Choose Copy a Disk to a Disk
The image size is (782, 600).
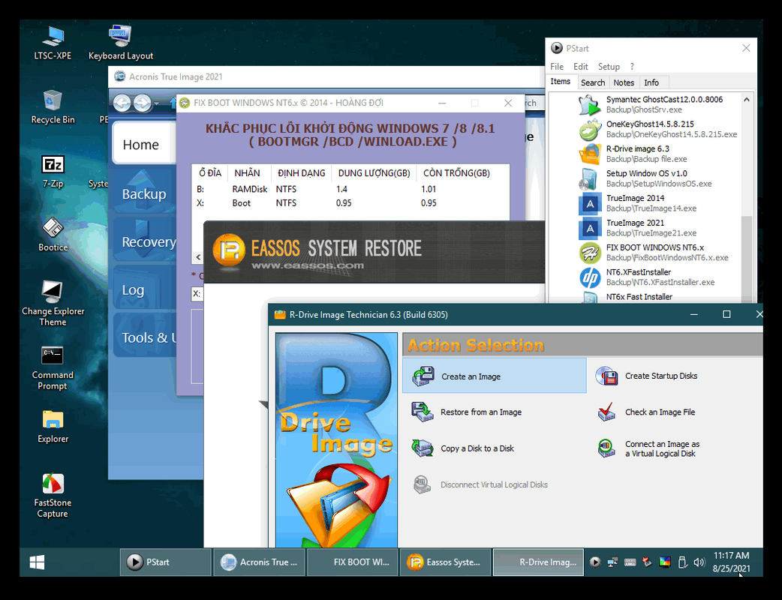(x=463, y=448)
